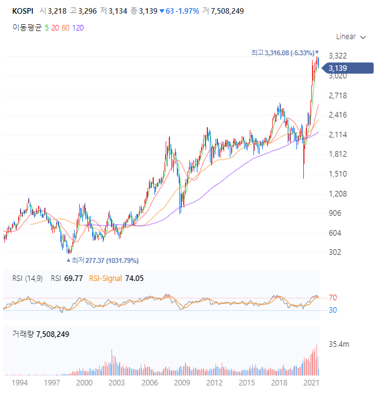Click the 2006 year label on time axis
This screenshot has width=378, height=396.
[x=149, y=383]
